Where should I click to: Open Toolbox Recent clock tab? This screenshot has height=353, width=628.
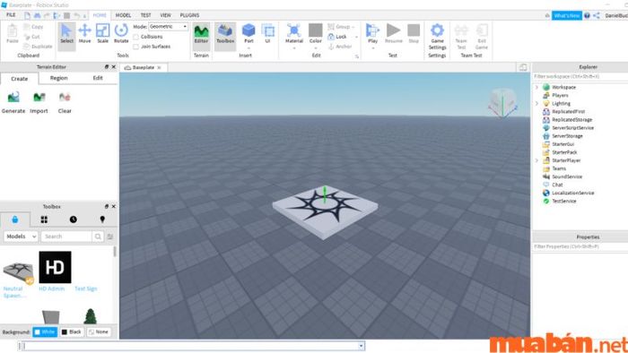74,220
